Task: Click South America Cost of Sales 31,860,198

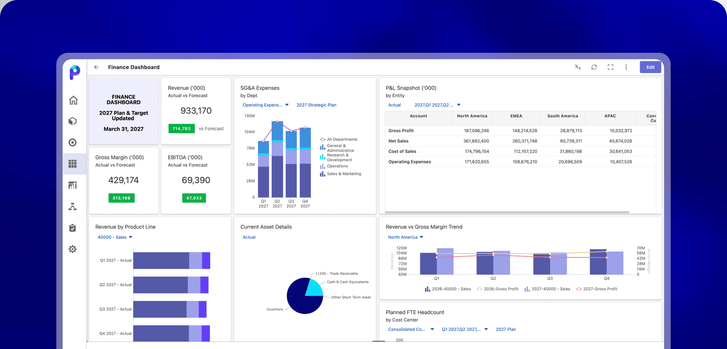Action: point(571,152)
